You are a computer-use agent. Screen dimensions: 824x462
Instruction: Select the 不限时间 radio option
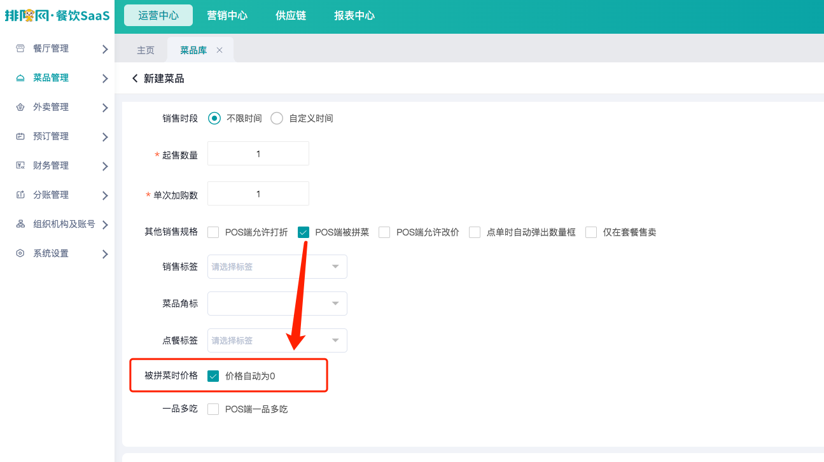pyautogui.click(x=214, y=118)
